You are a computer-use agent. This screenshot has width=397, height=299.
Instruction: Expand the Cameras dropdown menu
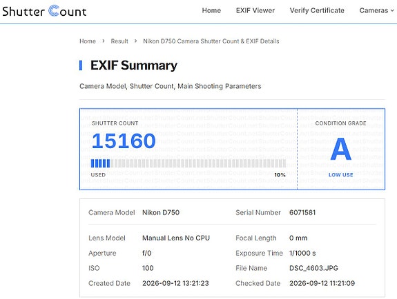pos(376,10)
